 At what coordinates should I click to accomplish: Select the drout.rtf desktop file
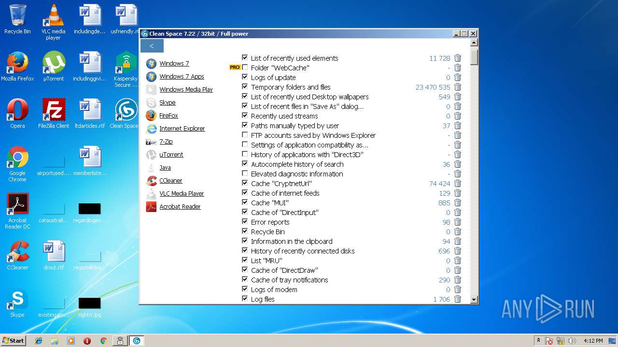pos(54,255)
